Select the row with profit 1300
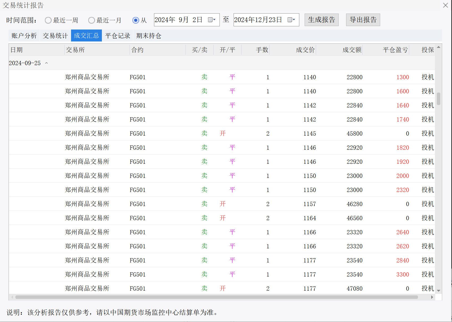The width and height of the screenshot is (452, 322). click(222, 77)
